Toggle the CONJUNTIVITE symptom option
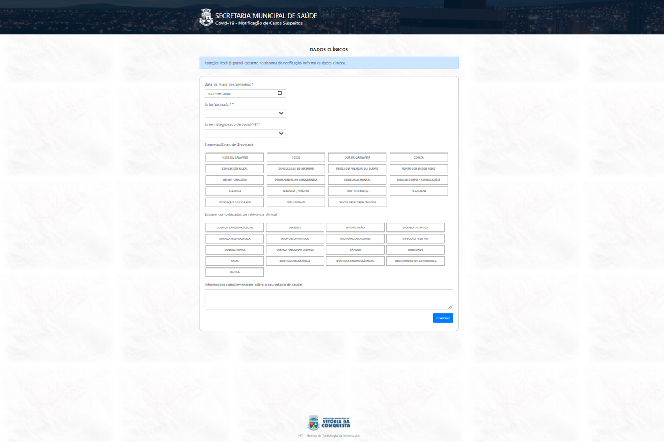The height and width of the screenshot is (442, 664). tap(296, 202)
